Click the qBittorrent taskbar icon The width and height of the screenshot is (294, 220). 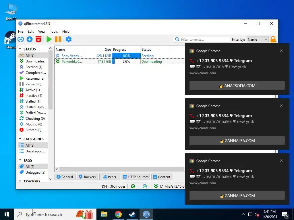click(146, 214)
